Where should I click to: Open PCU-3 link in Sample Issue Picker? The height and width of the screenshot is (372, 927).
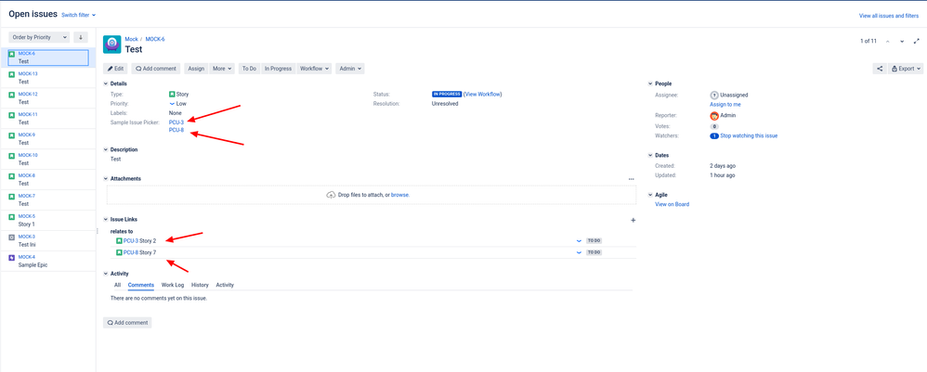[176, 122]
